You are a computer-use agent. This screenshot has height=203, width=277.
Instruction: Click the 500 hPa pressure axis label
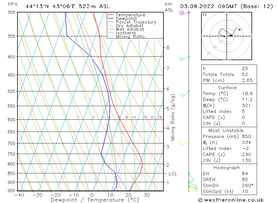11,91
